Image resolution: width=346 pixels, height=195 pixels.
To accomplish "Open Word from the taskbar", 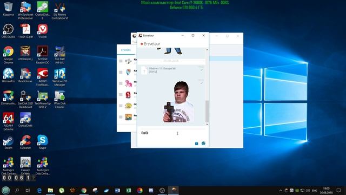I will (117, 190).
